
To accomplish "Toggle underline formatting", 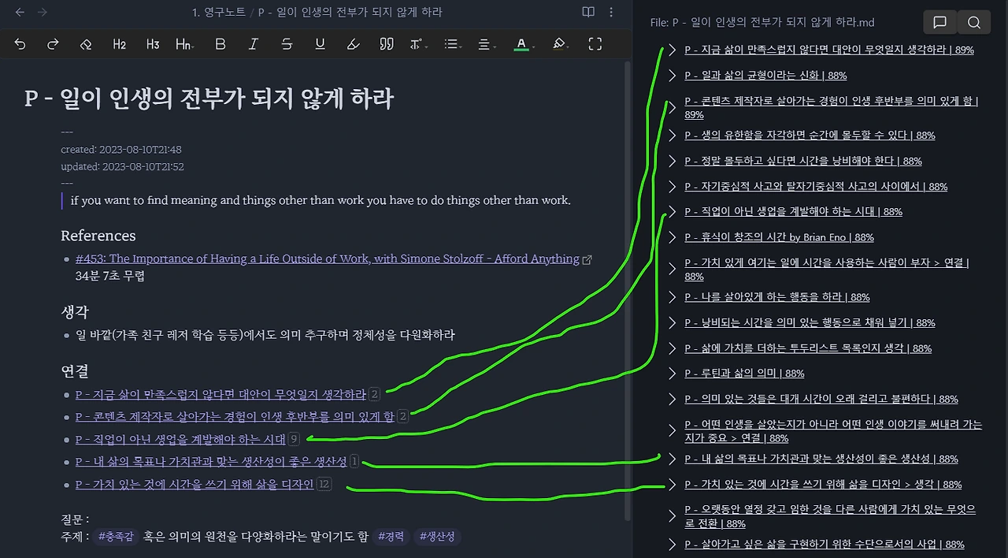I will pyautogui.click(x=320, y=44).
